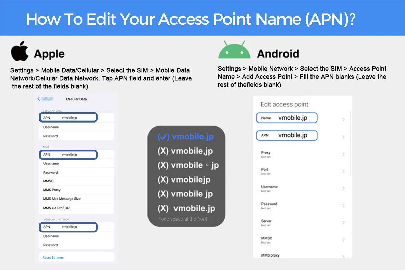Click the How To Edit Your APN title
The height and width of the screenshot is (270, 405).
[x=190, y=20]
